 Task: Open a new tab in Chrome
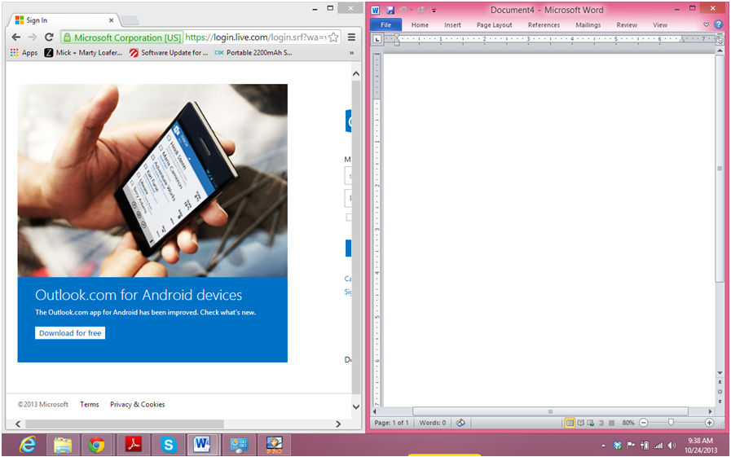130,20
